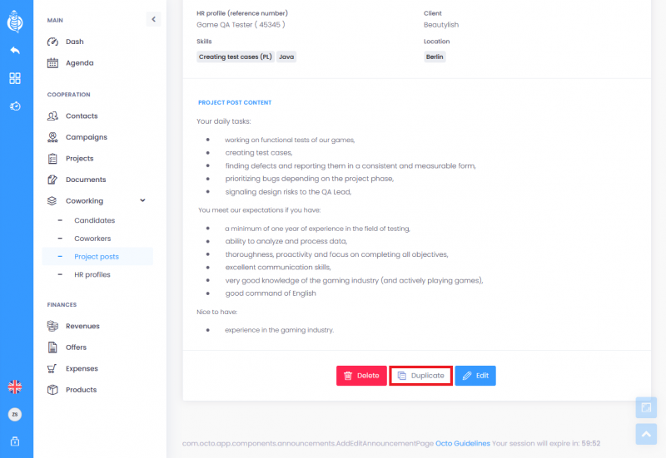This screenshot has width=666, height=458.
Task: Switch language via UK flag icon
Action: pyautogui.click(x=15, y=387)
